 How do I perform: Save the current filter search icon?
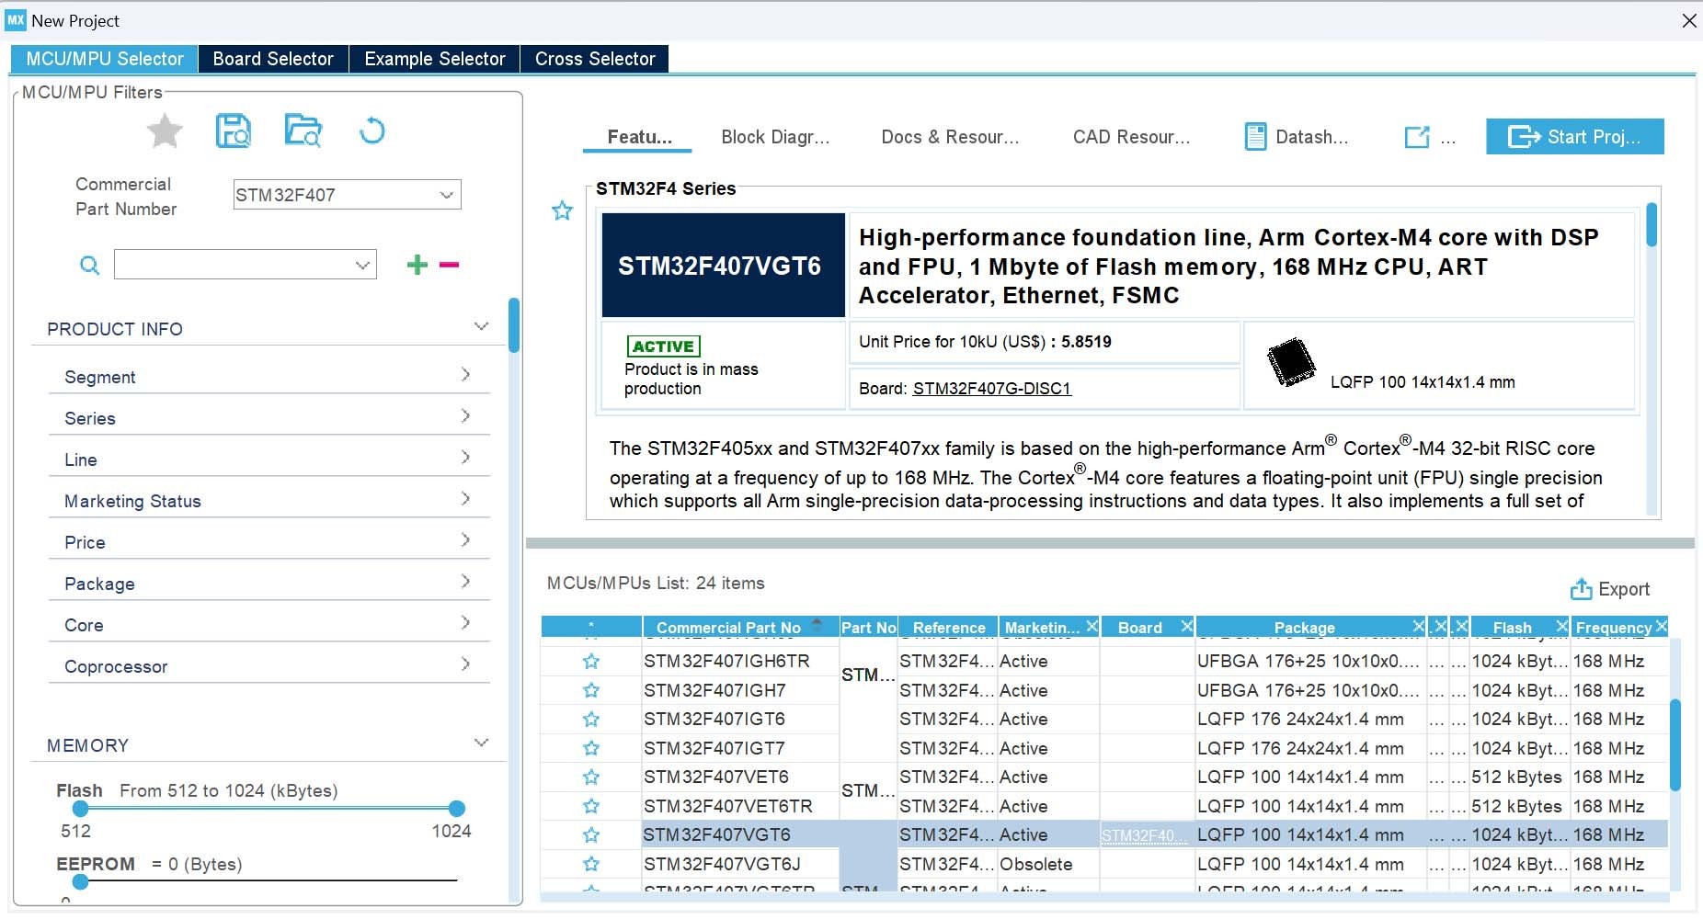click(x=233, y=131)
